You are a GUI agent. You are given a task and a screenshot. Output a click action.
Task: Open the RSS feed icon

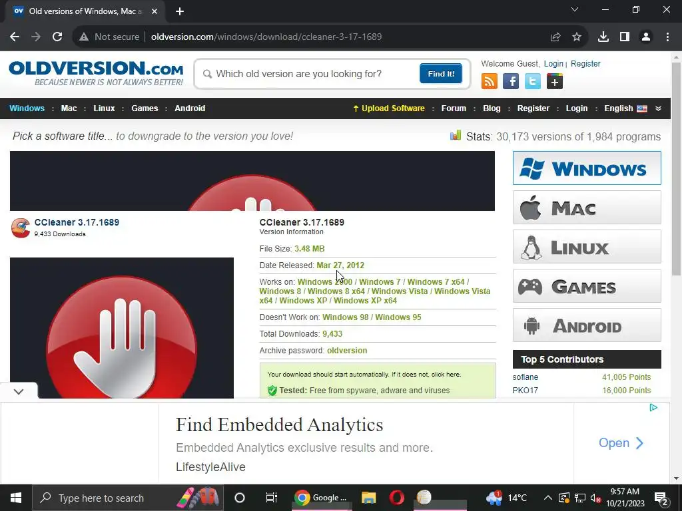click(x=490, y=81)
